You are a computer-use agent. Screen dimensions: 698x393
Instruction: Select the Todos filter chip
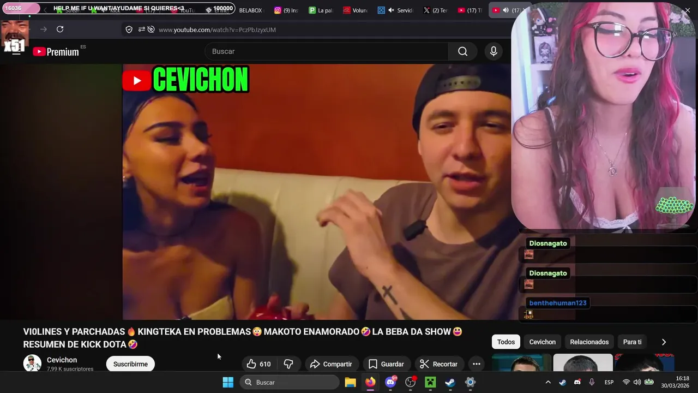point(506,342)
